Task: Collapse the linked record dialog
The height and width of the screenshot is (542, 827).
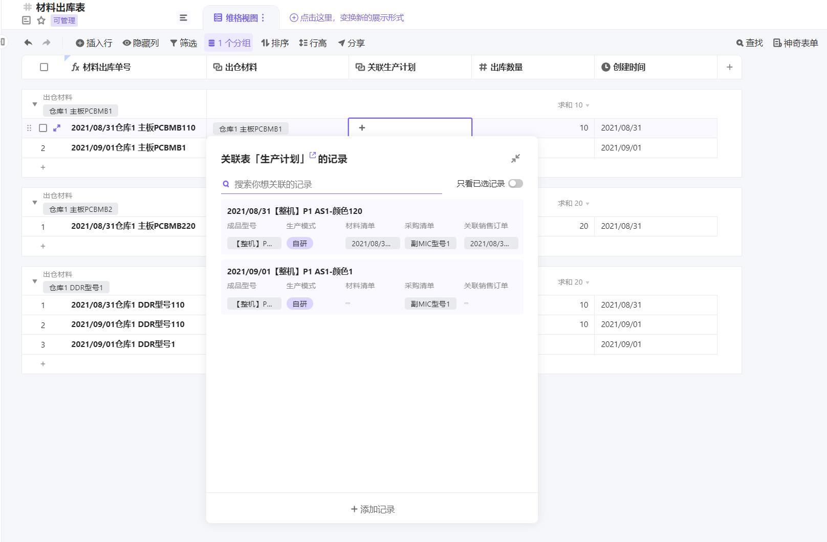Action: coord(515,159)
